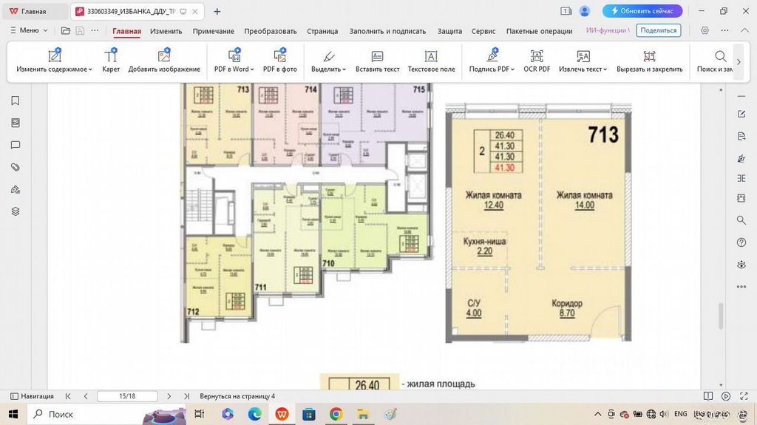This screenshot has width=757, height=425.
Task: Jump to the first page
Action: 68,396
